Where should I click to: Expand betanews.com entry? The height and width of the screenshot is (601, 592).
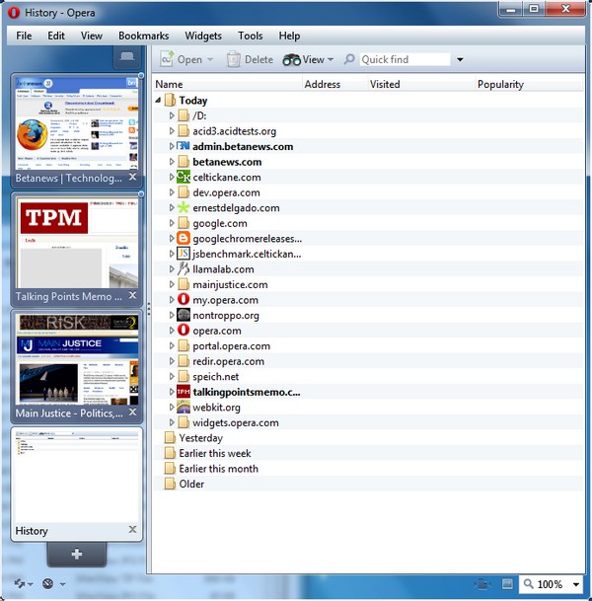click(x=172, y=162)
